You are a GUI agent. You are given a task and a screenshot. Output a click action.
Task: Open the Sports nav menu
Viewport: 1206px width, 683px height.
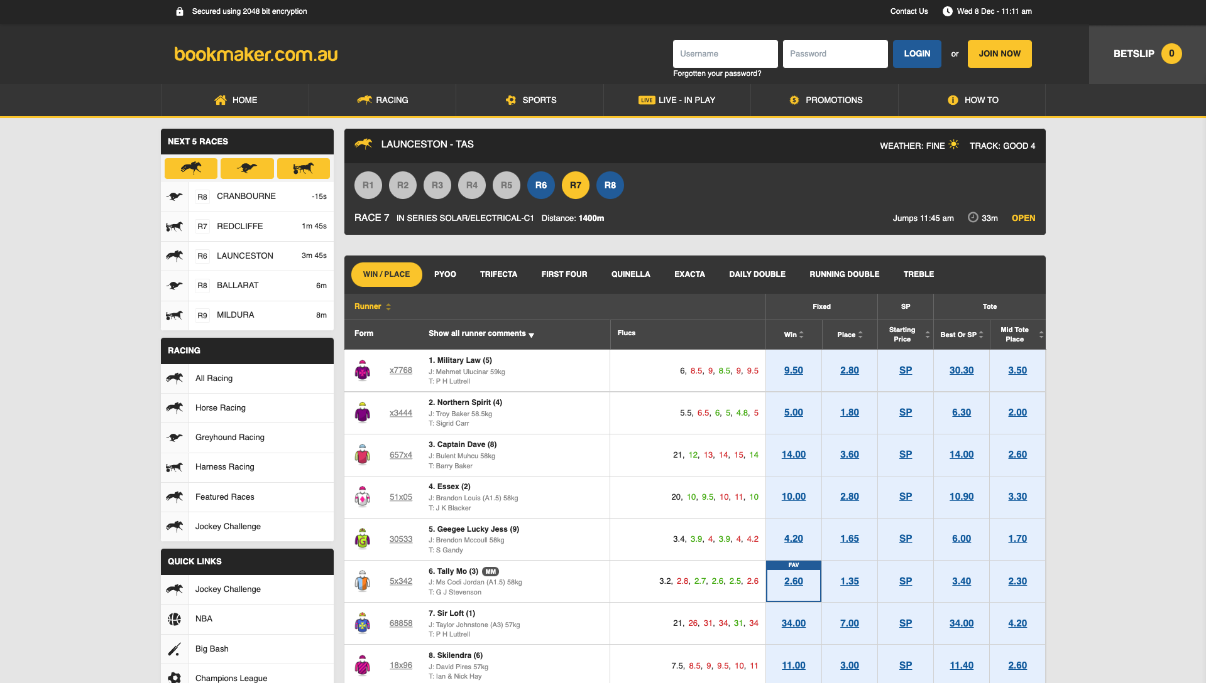[x=530, y=100]
